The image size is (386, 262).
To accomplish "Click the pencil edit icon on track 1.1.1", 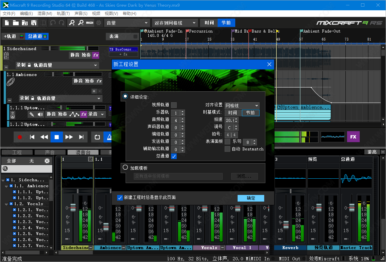I will point(32,114).
